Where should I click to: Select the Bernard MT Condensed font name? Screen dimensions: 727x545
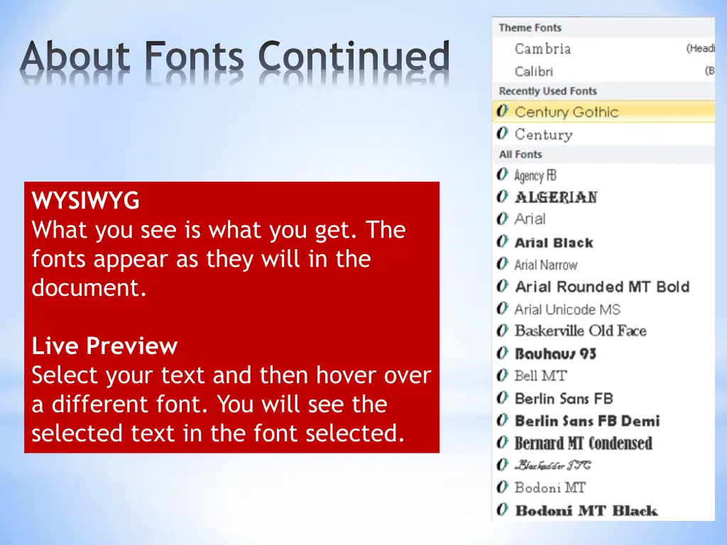point(584,443)
